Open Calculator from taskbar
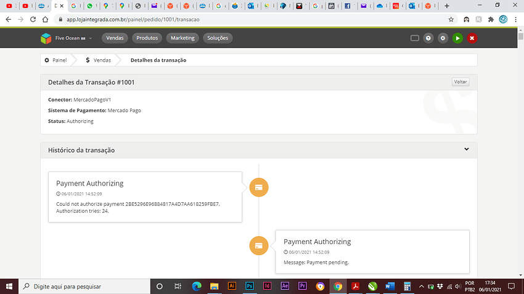 click(x=407, y=287)
